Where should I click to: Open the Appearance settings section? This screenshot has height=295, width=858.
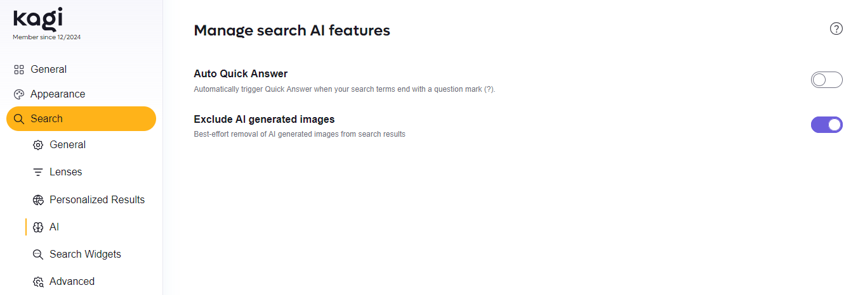[x=58, y=94]
